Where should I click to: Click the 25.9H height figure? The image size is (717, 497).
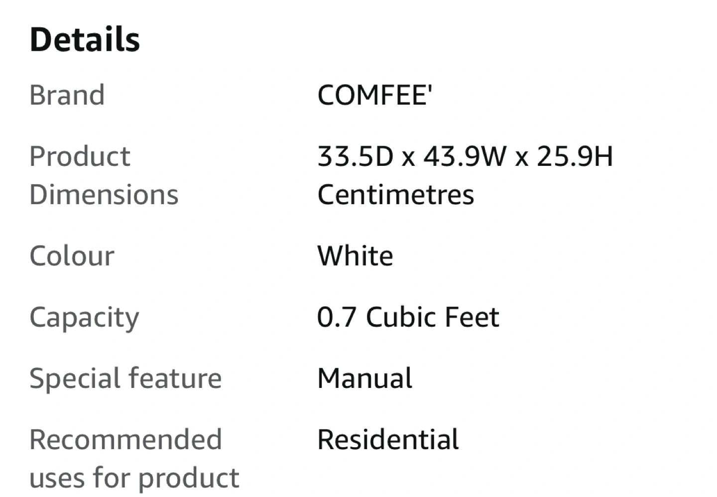point(575,156)
